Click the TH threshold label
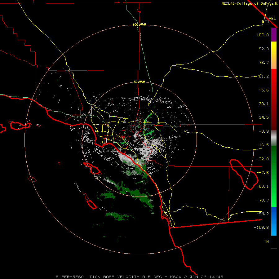The height and width of the screenshot is (279, 279). 266,241
